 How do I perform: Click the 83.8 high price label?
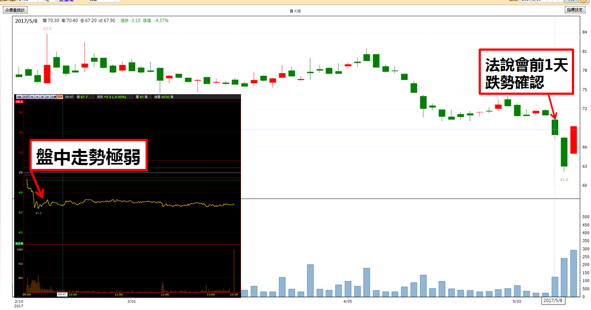point(47,29)
